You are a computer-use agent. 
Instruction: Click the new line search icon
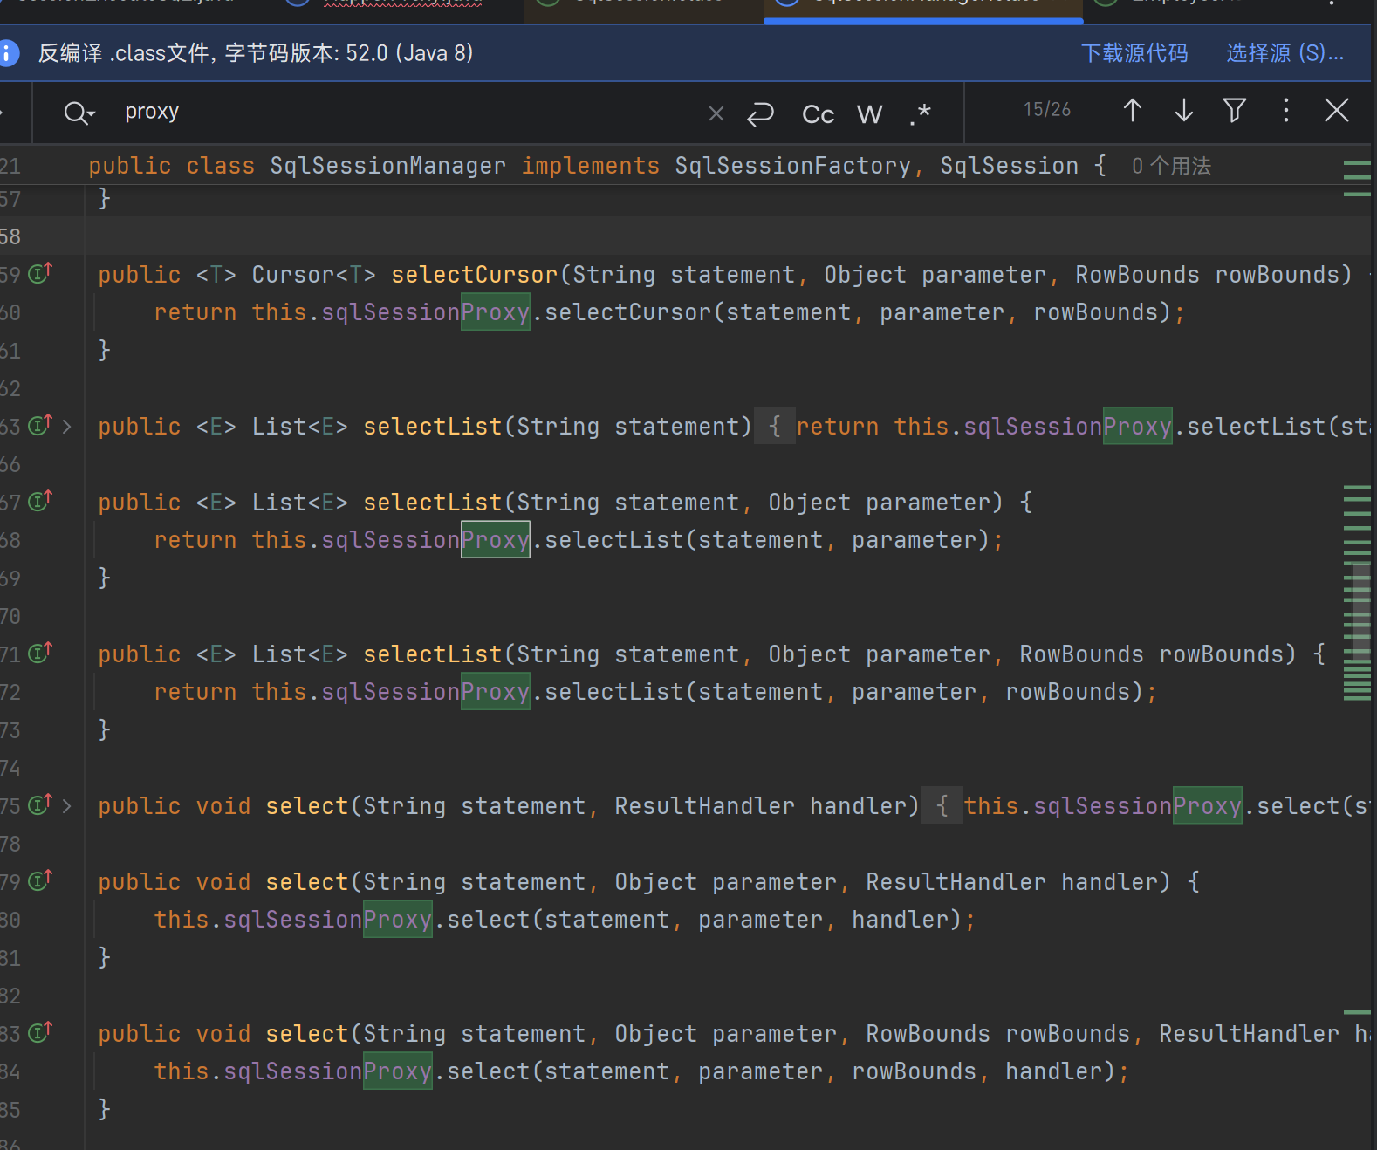761,113
